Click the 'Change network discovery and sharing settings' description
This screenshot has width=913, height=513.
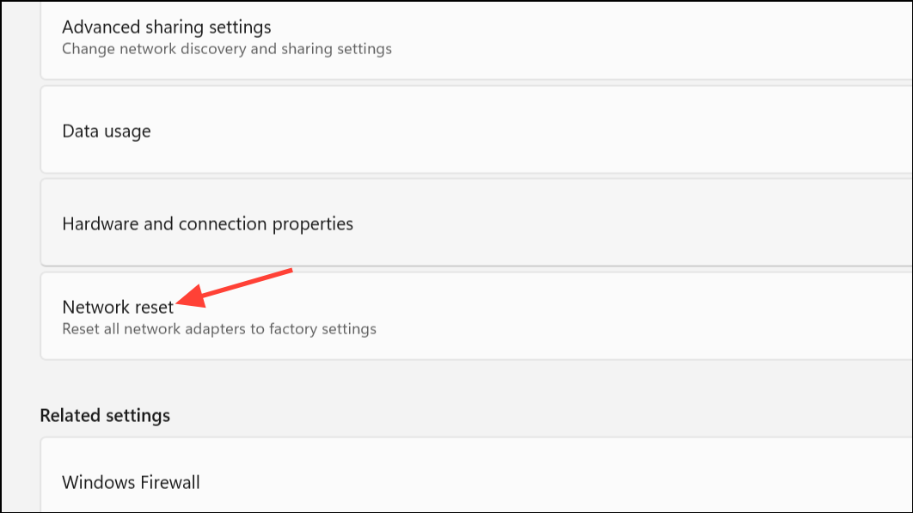[226, 49]
